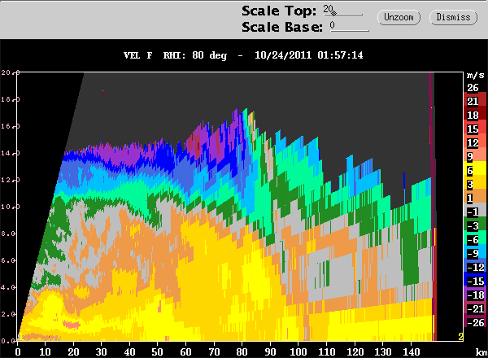Image resolution: width=488 pixels, height=358 pixels.
Task: Click the 15 m/s legend color
Action: (472, 129)
